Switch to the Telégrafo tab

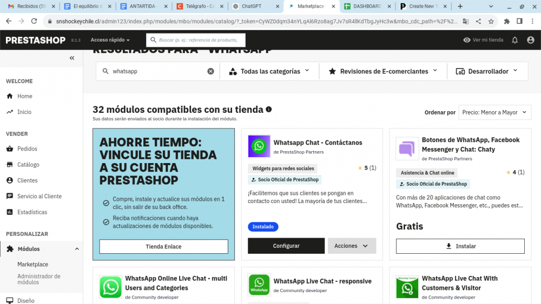tap(200, 6)
